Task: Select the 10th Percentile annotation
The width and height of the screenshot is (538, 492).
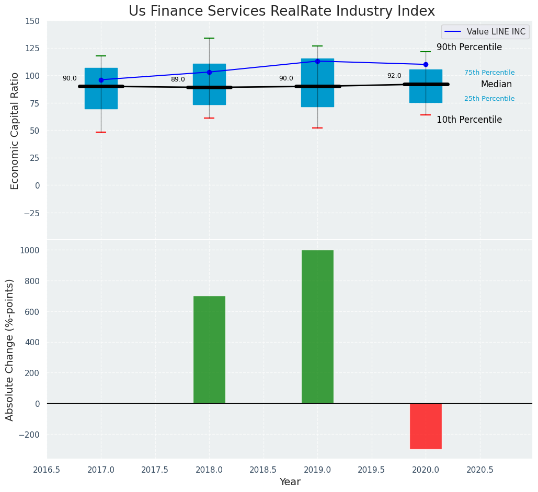Action: [x=469, y=120]
